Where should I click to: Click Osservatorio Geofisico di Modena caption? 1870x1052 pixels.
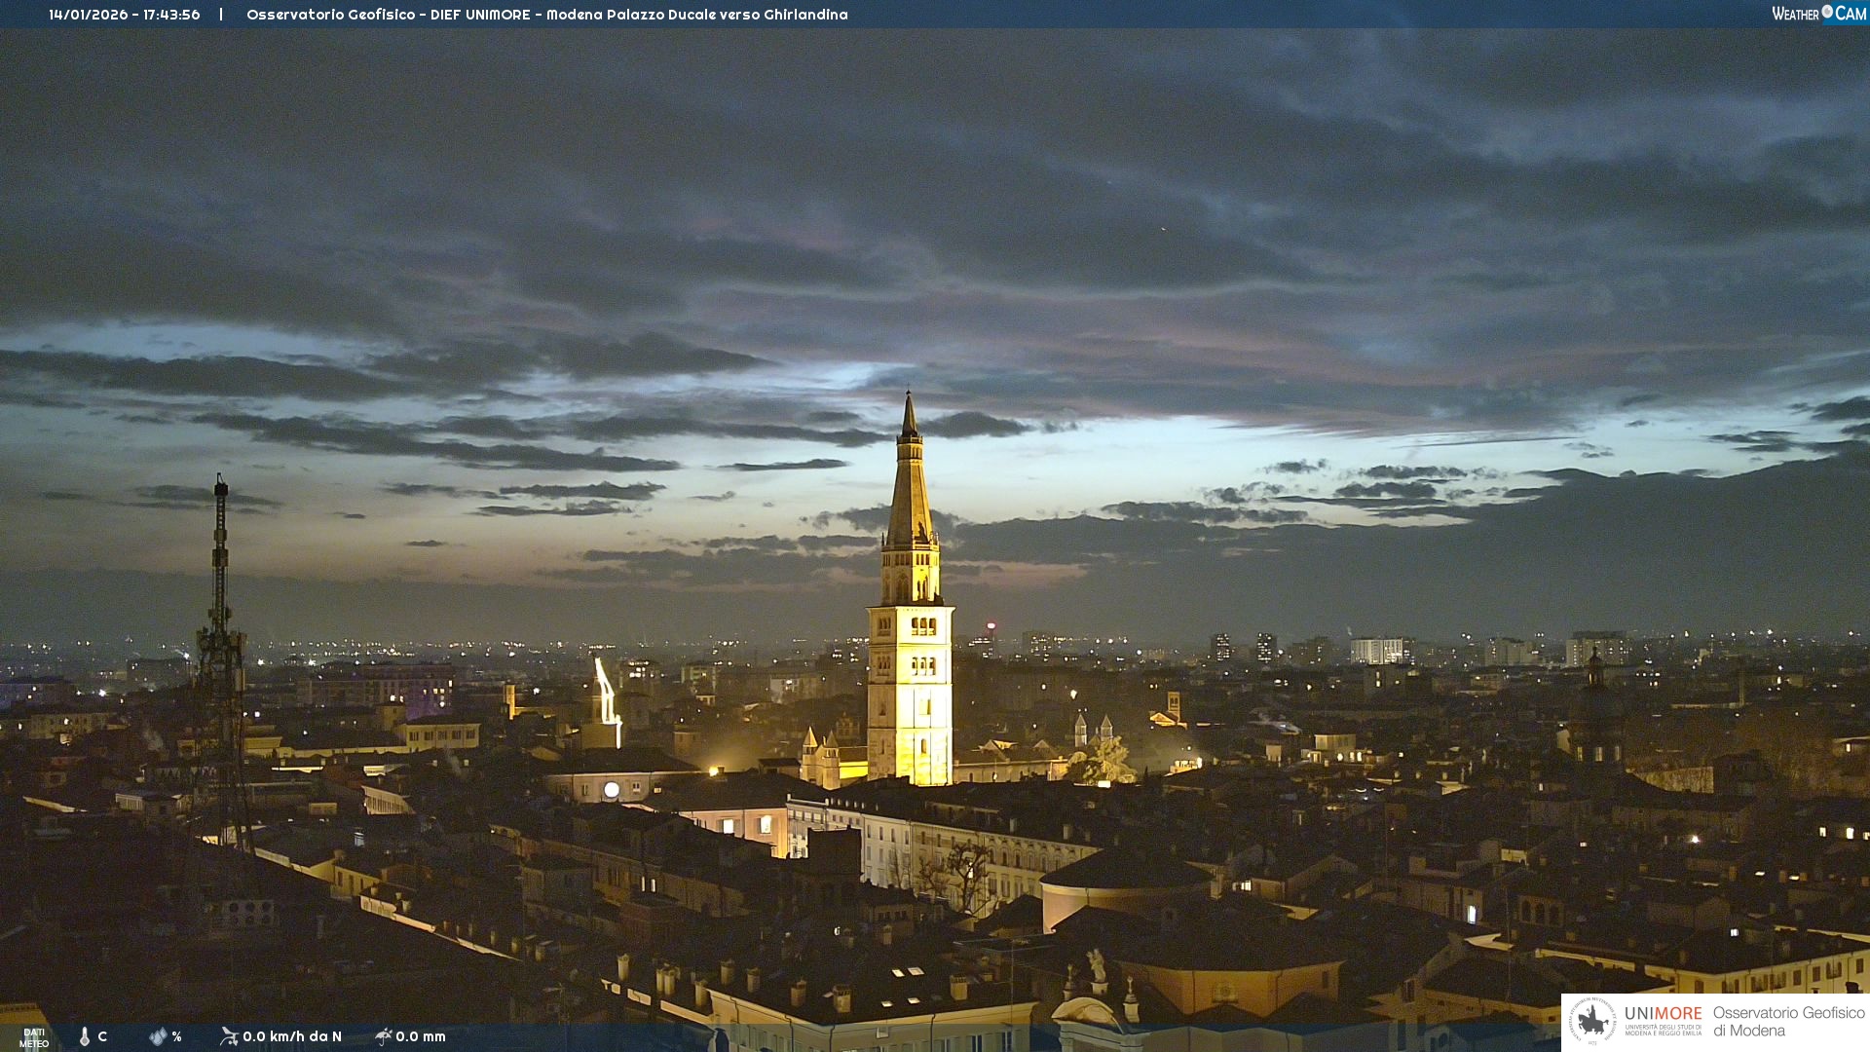1787,1021
